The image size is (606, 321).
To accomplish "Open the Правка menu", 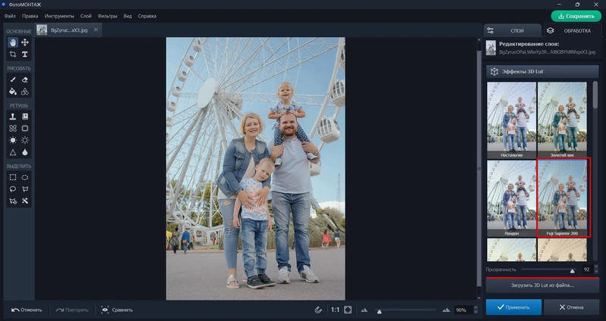I will pyautogui.click(x=30, y=16).
